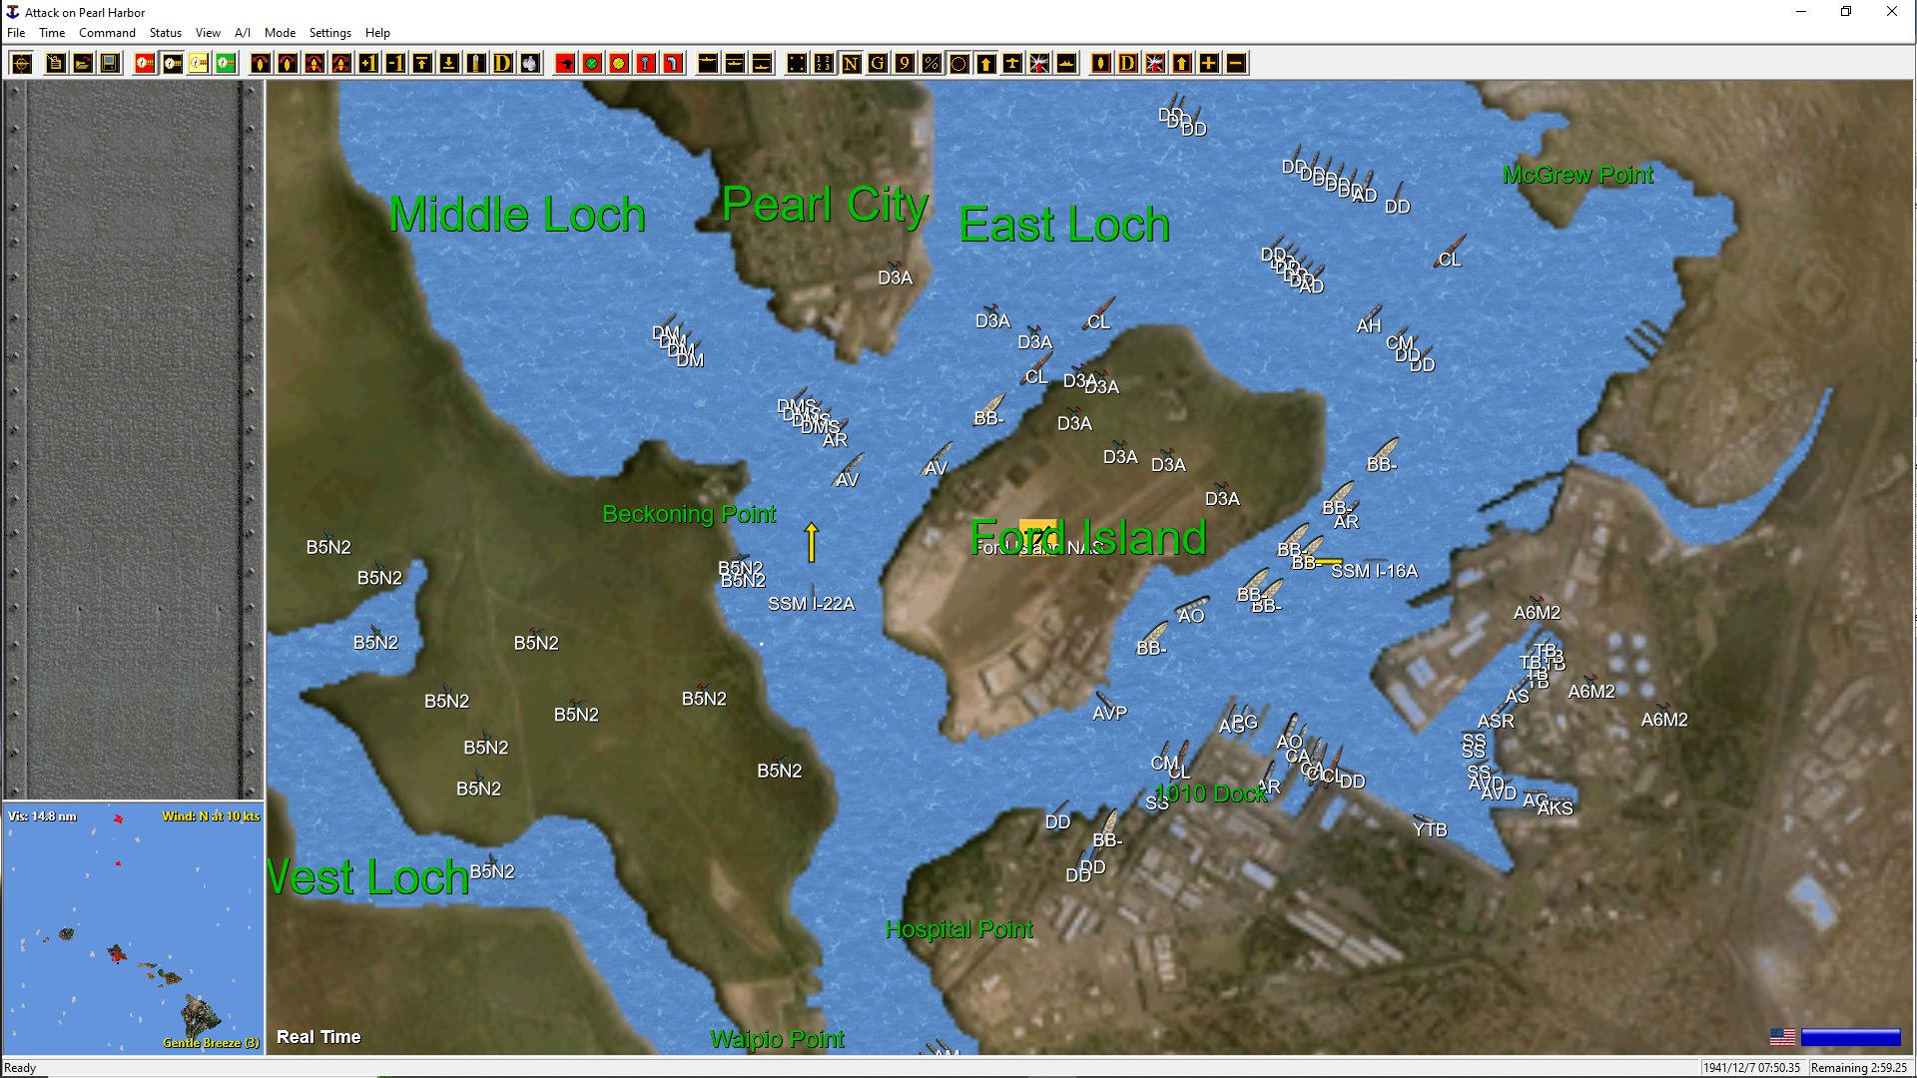Viewport: 1917px width, 1078px height.
Task: Open the Command menu
Action: (107, 32)
